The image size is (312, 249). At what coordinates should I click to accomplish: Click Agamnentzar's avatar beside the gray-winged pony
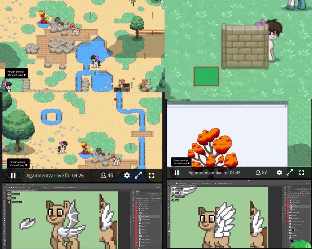tap(9, 194)
